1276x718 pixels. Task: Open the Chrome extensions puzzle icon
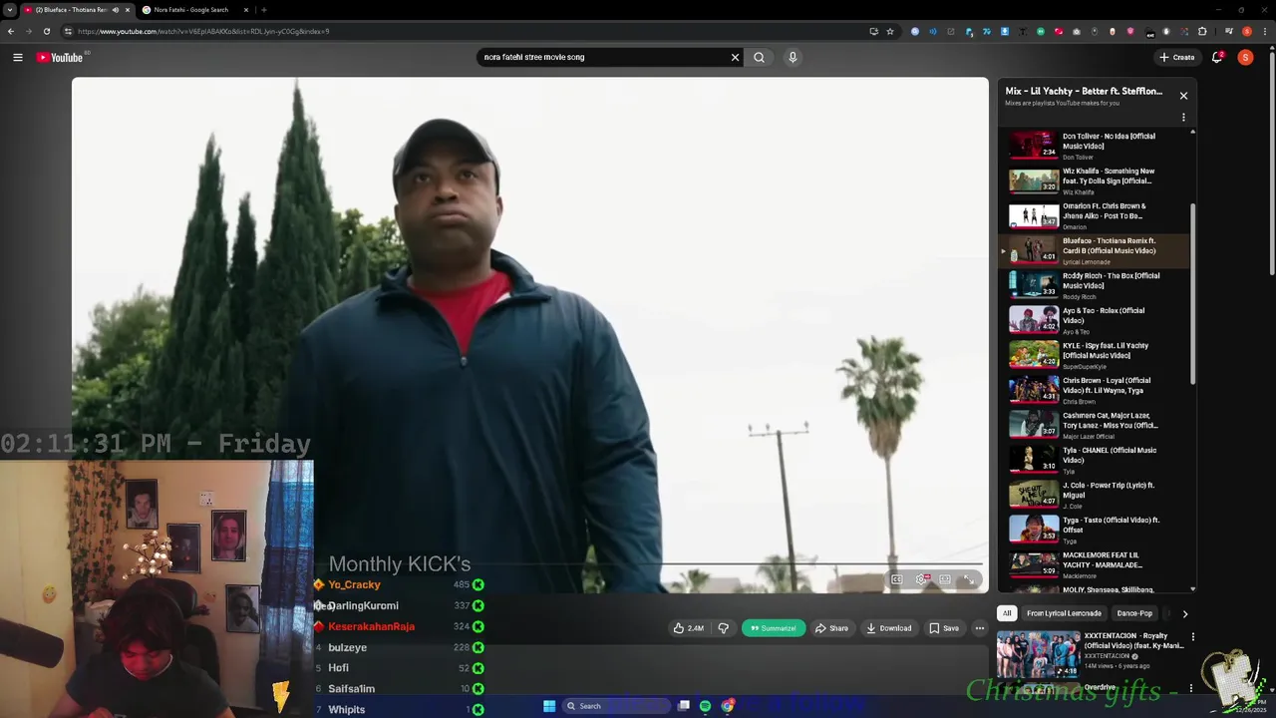click(1202, 31)
